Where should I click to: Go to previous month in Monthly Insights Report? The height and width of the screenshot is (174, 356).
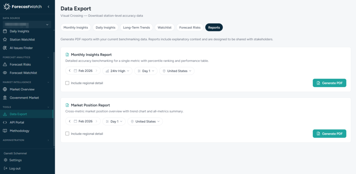point(70,71)
